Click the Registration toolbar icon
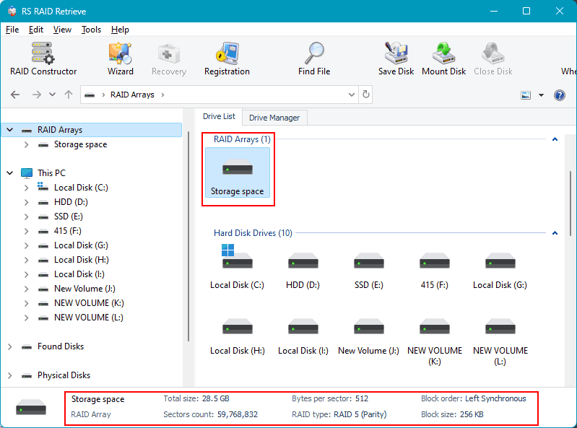Viewport: 577px width, 428px height. tap(227, 58)
